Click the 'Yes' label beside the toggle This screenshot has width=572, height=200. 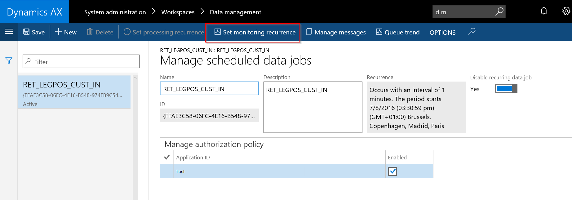point(475,89)
